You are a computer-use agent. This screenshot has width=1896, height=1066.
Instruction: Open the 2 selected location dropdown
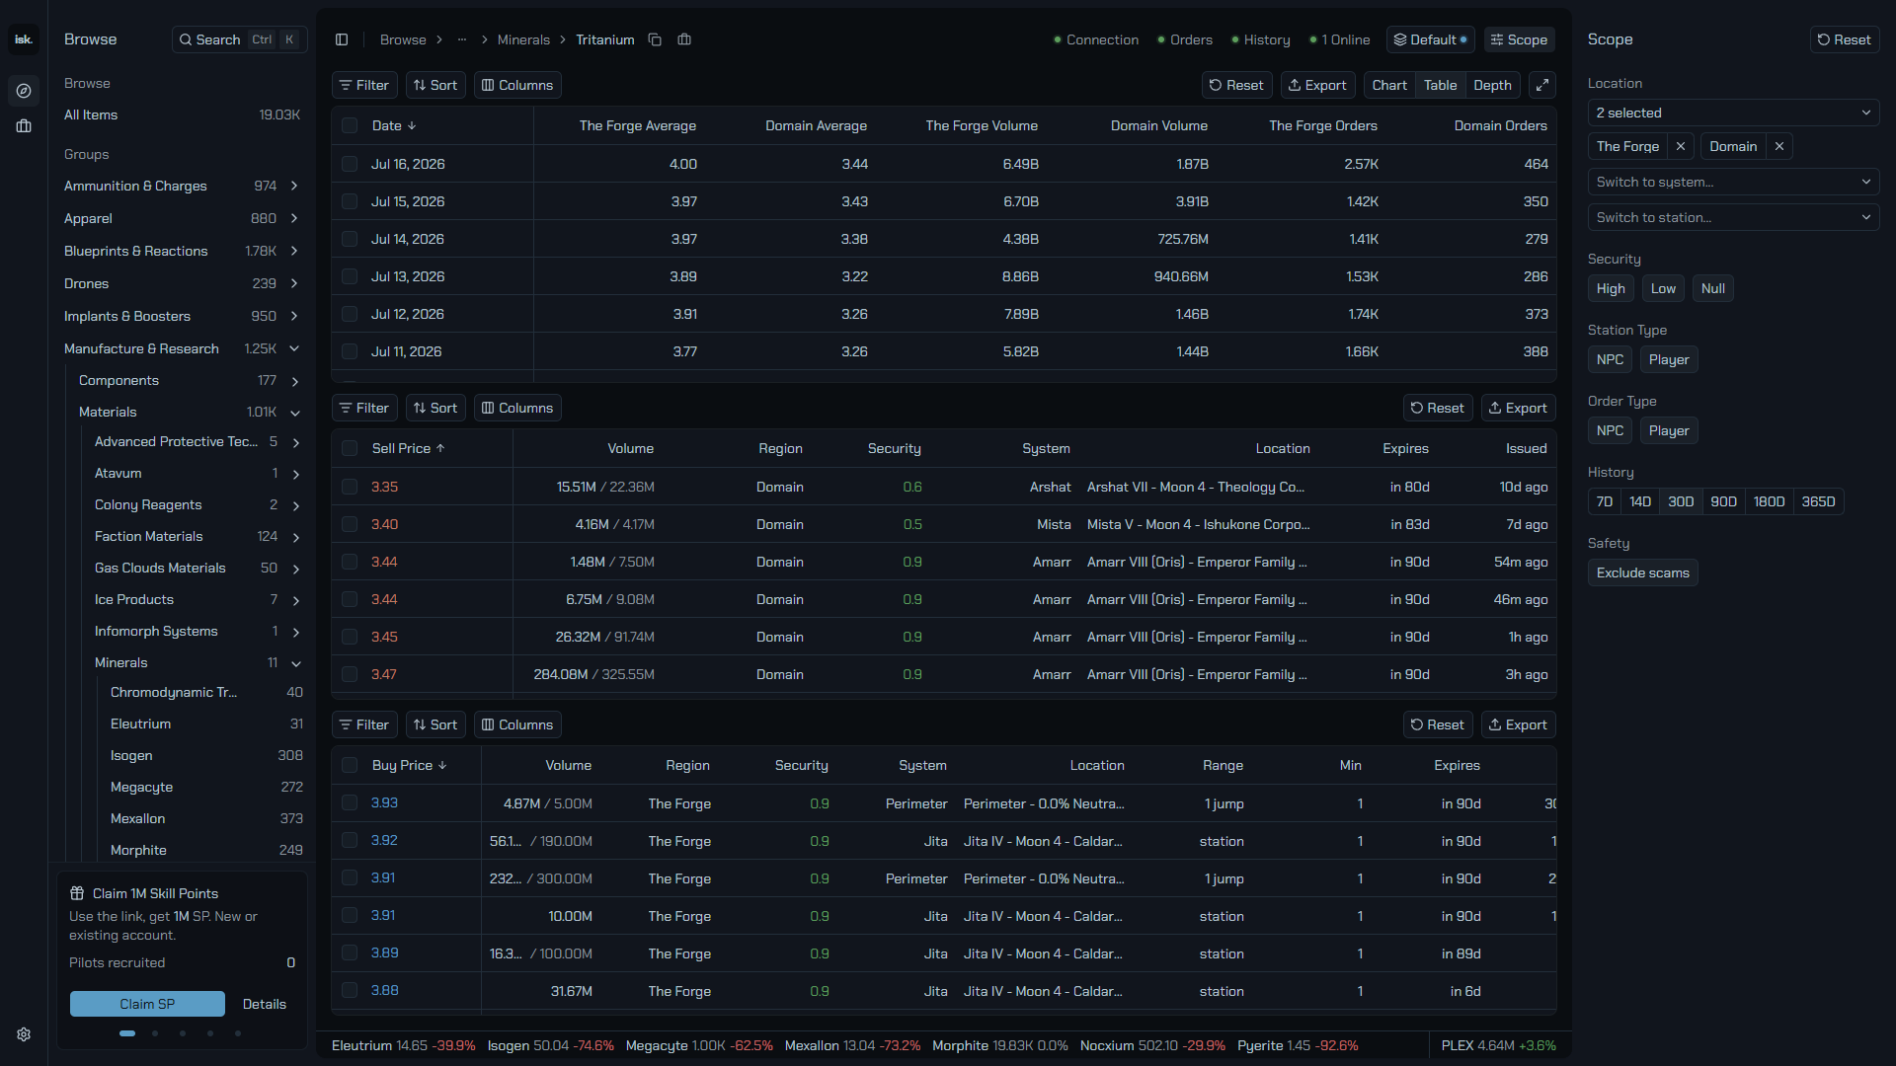pos(1733,113)
